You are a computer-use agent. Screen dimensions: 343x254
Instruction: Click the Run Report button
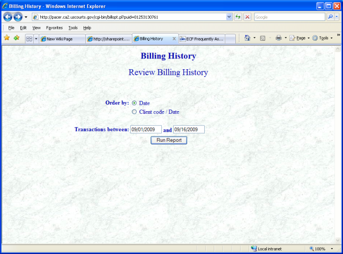tap(169, 140)
